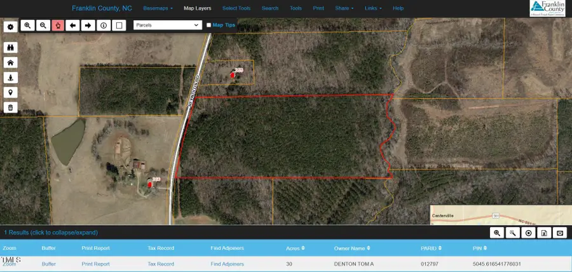Select the identify info tool
The width and height of the screenshot is (572, 272).
(104, 25)
